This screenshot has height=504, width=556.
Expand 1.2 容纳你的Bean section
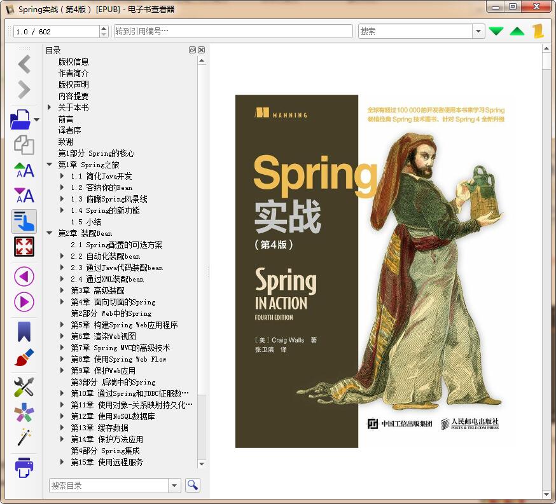coord(62,187)
